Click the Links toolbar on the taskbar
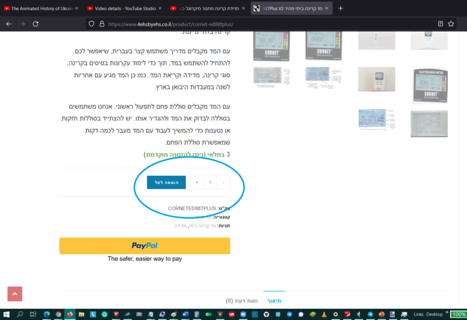 coord(418,314)
